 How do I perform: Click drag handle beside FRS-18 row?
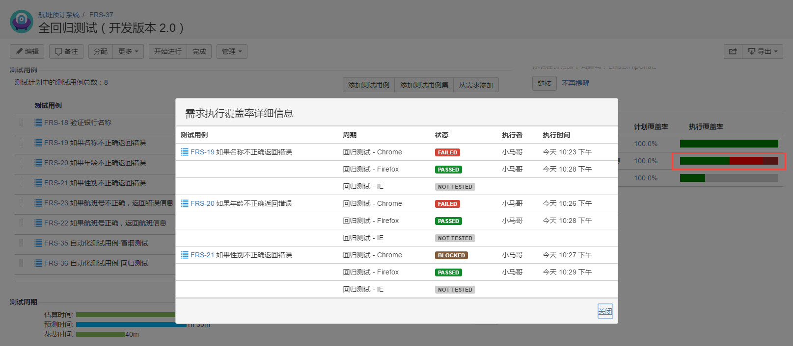21,123
